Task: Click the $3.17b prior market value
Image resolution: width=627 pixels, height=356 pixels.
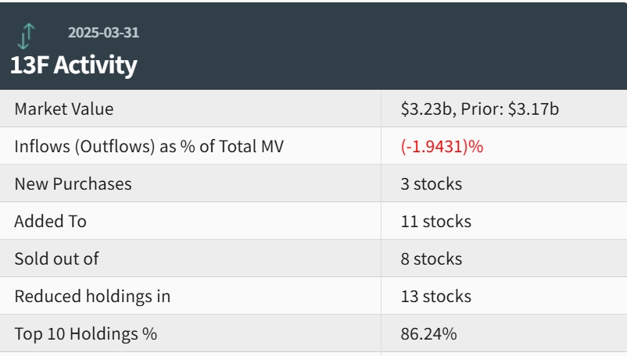Action: pyautogui.click(x=533, y=109)
